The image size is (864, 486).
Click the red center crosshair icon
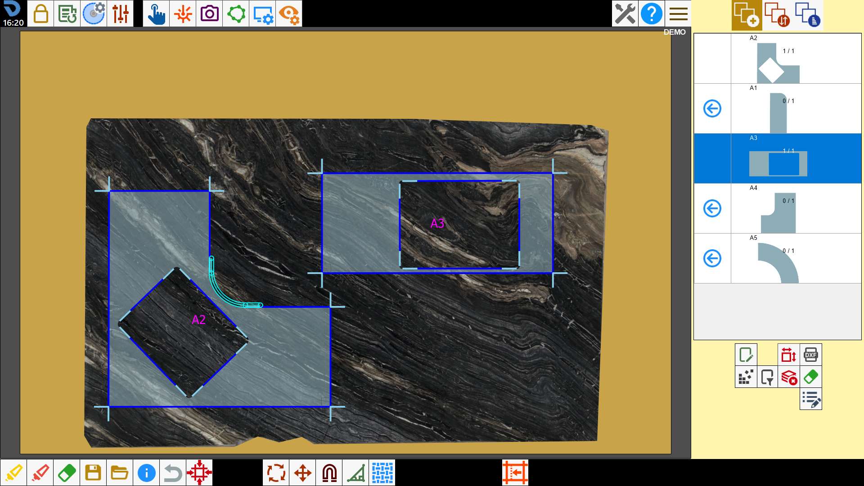tap(199, 472)
